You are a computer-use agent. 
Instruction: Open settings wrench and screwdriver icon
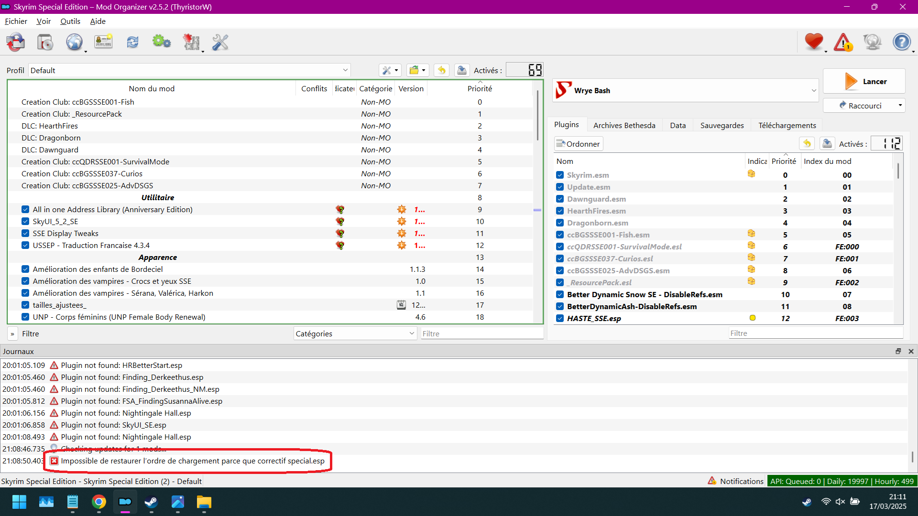coord(220,43)
